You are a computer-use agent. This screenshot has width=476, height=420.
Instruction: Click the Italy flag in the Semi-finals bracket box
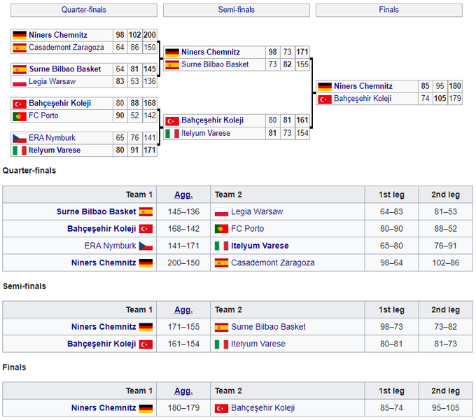tap(171, 133)
